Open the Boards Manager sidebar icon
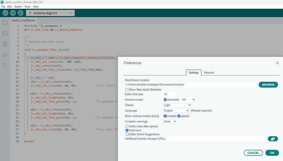The height and width of the screenshot is (161, 283). [5, 33]
